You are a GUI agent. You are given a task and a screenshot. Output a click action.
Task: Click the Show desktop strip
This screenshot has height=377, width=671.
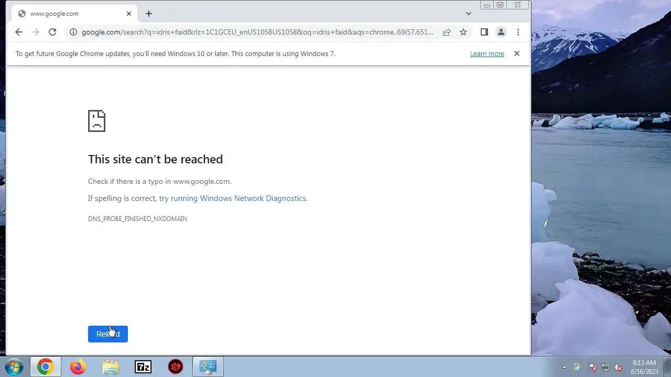(667, 367)
